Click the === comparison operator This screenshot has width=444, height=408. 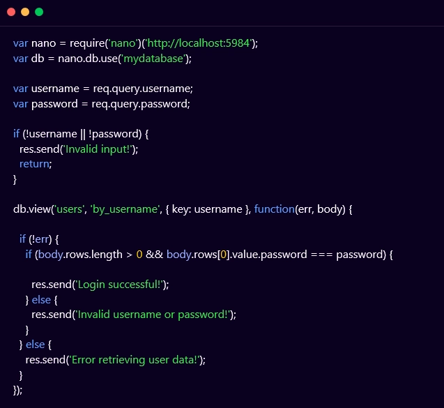[319, 255]
